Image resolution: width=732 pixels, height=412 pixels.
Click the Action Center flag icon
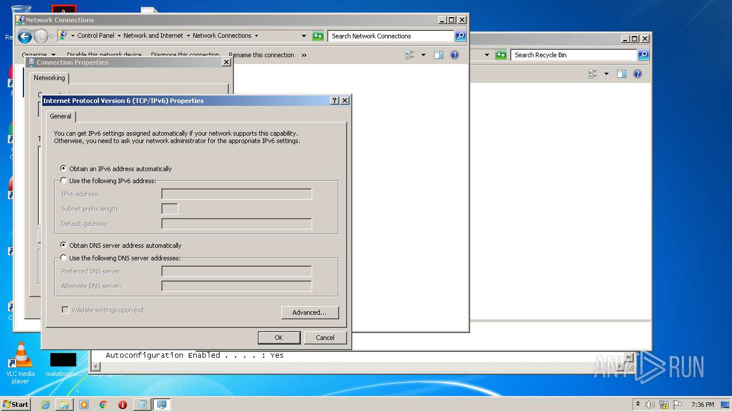coord(678,405)
